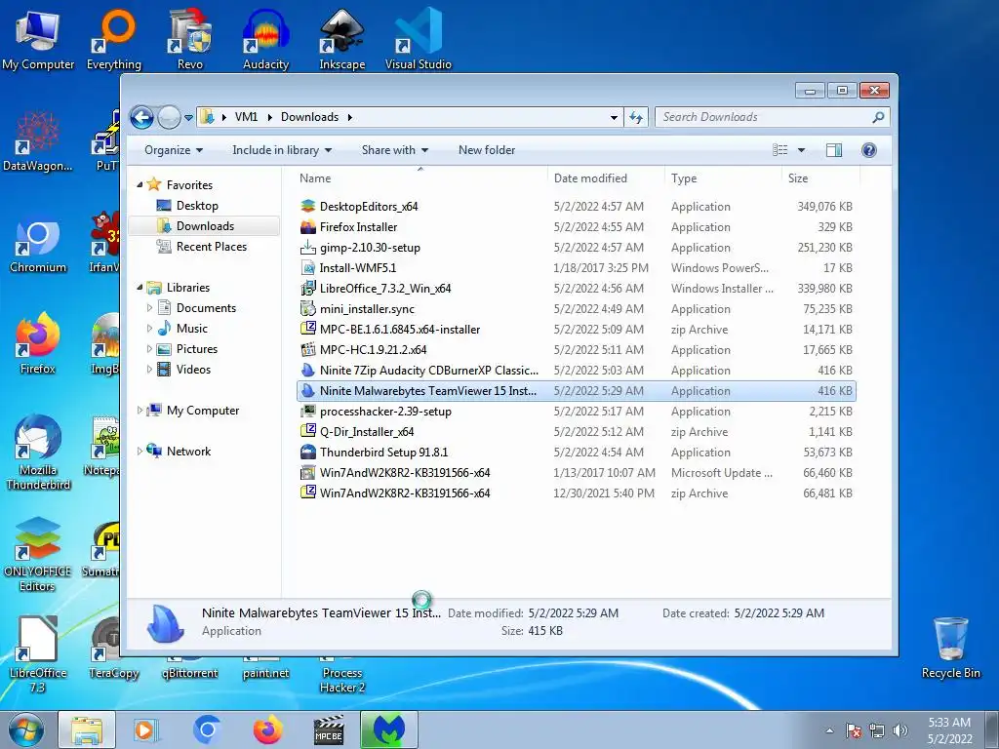Switch to the Malwarebytes taskbar button
The height and width of the screenshot is (749, 999).
389,729
